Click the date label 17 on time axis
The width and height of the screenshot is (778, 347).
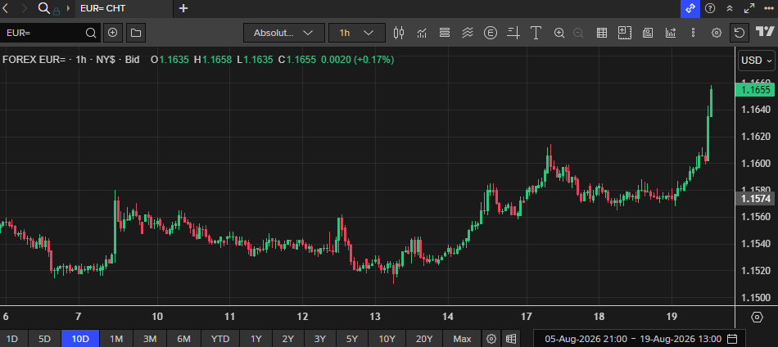[x=526, y=316]
